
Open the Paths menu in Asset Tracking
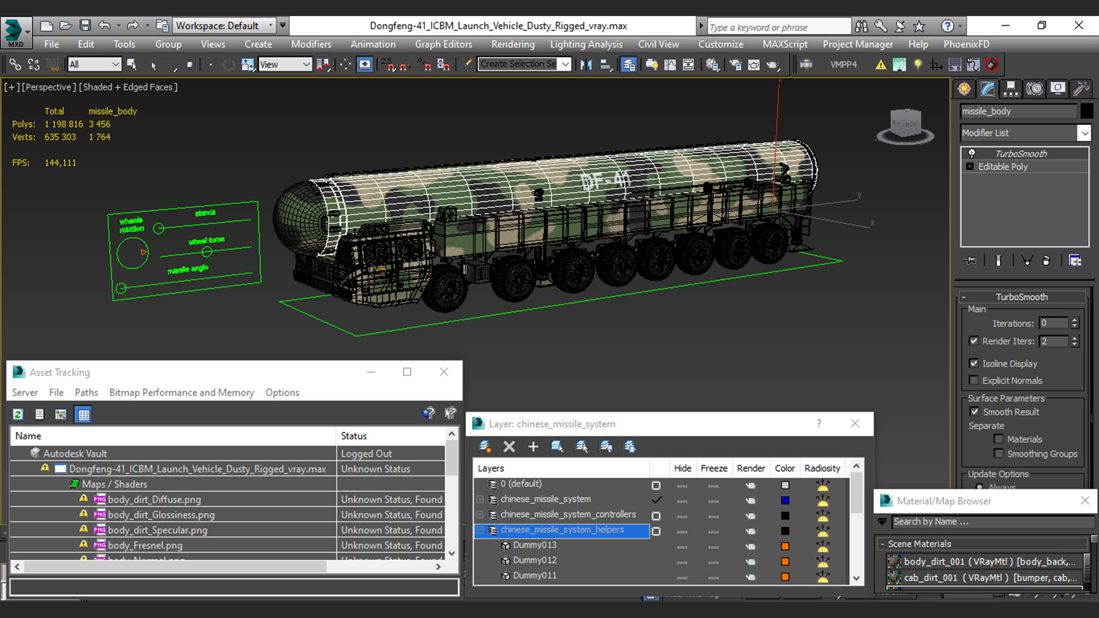point(86,393)
